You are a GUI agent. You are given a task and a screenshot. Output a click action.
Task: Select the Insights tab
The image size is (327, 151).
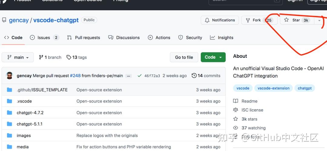point(221,38)
